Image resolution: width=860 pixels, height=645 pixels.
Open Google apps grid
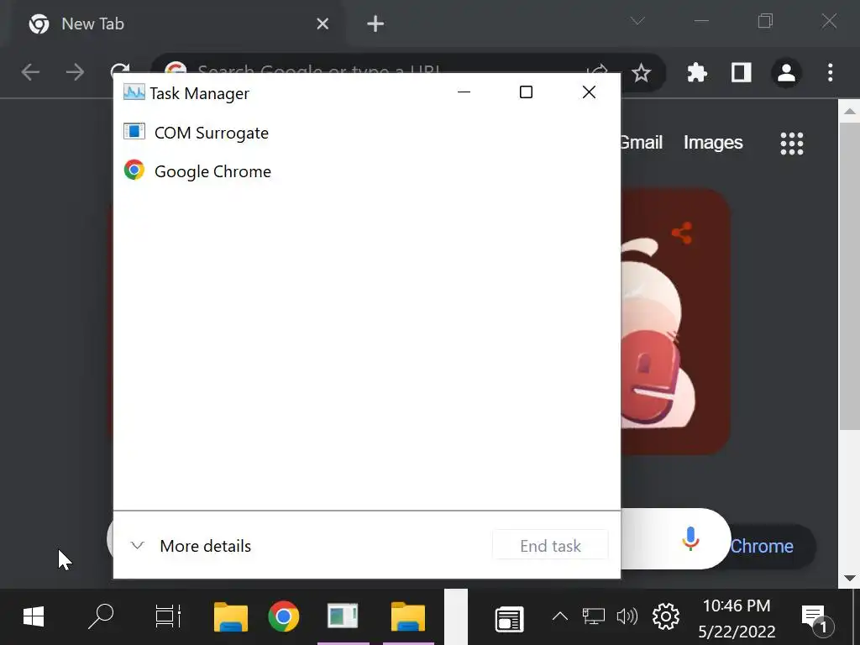(791, 144)
